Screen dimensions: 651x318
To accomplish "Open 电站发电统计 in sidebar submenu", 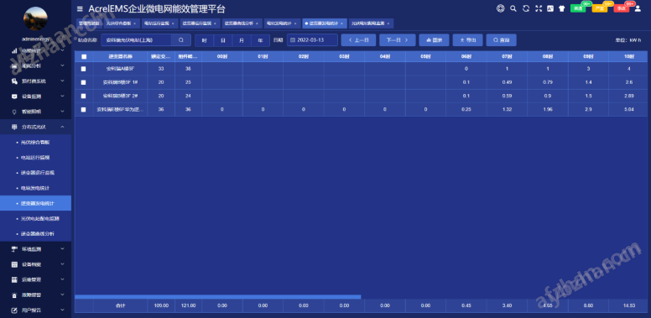I will (36, 188).
